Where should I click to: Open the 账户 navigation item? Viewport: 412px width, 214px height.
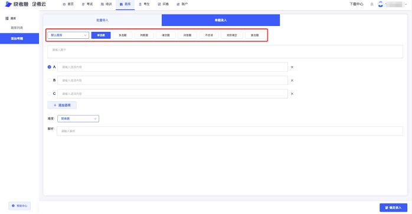182,4
